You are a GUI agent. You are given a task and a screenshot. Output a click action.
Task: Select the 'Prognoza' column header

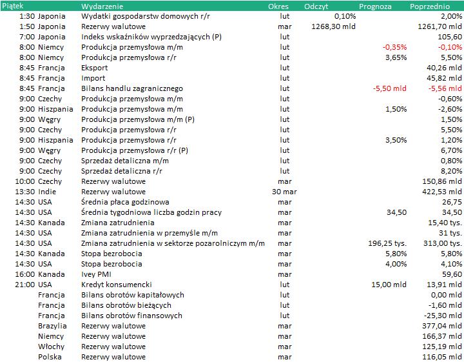pyautogui.click(x=375, y=6)
